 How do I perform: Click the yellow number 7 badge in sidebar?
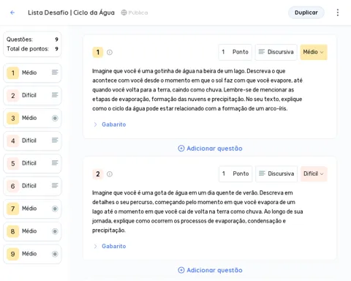[x=12, y=209]
